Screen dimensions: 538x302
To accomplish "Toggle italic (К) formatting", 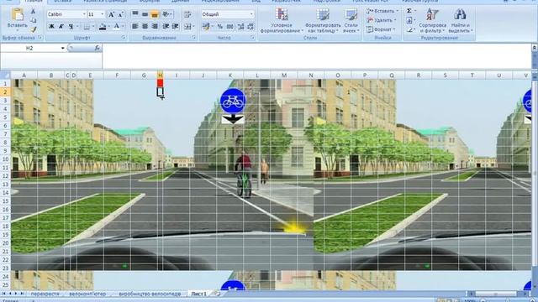I will pyautogui.click(x=61, y=26).
